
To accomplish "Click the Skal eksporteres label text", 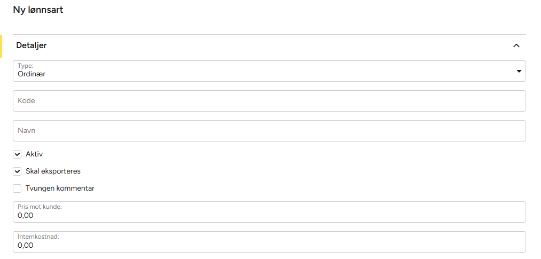I will pos(53,171).
